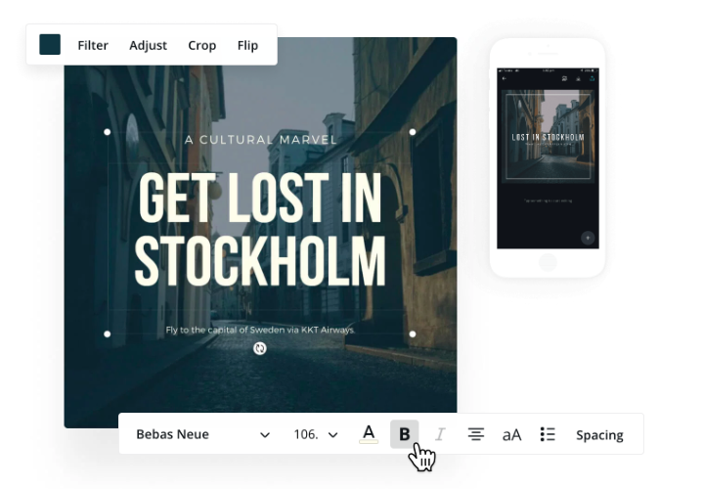
Task: Tap the share icon in the phone app
Action: point(592,78)
